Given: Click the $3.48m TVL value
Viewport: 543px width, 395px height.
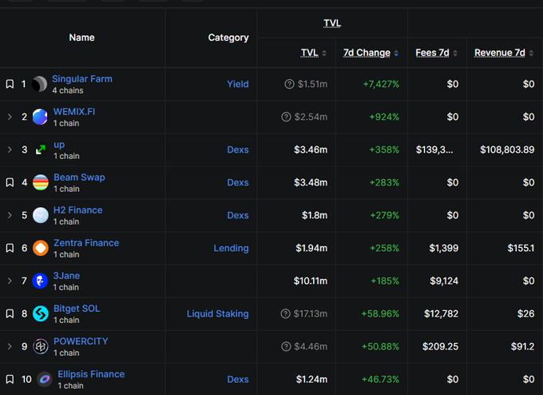Looking at the screenshot, I should (x=311, y=182).
